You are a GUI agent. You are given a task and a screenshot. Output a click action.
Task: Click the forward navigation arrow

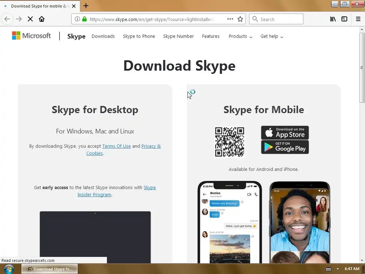pos(19,19)
